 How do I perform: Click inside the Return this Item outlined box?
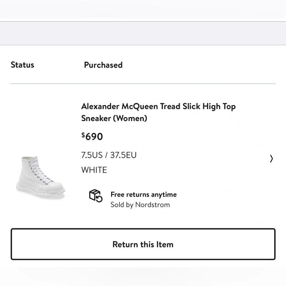tap(143, 244)
